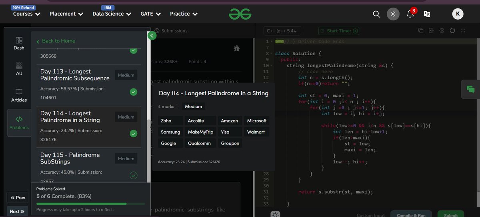Open the Dash sidebar item
This screenshot has width=480, height=217.
[19, 43]
